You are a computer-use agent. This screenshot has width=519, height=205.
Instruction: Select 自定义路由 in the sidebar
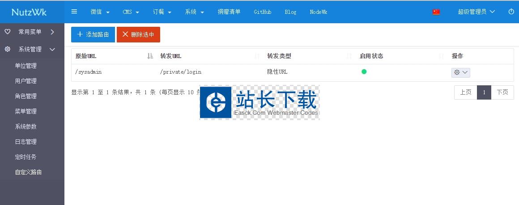click(x=28, y=172)
